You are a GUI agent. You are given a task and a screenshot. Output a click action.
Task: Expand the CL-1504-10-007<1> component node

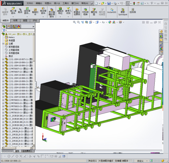pos(3,59)
